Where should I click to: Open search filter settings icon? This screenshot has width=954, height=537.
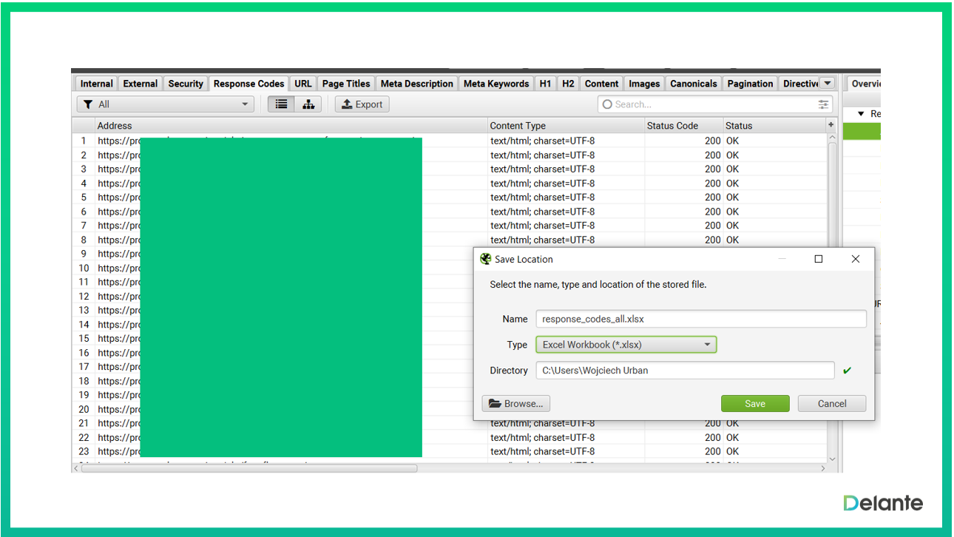pos(823,104)
